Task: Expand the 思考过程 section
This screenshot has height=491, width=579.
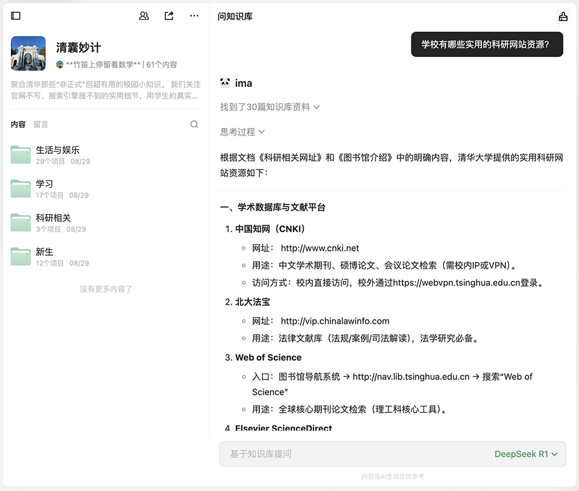Action: click(242, 131)
